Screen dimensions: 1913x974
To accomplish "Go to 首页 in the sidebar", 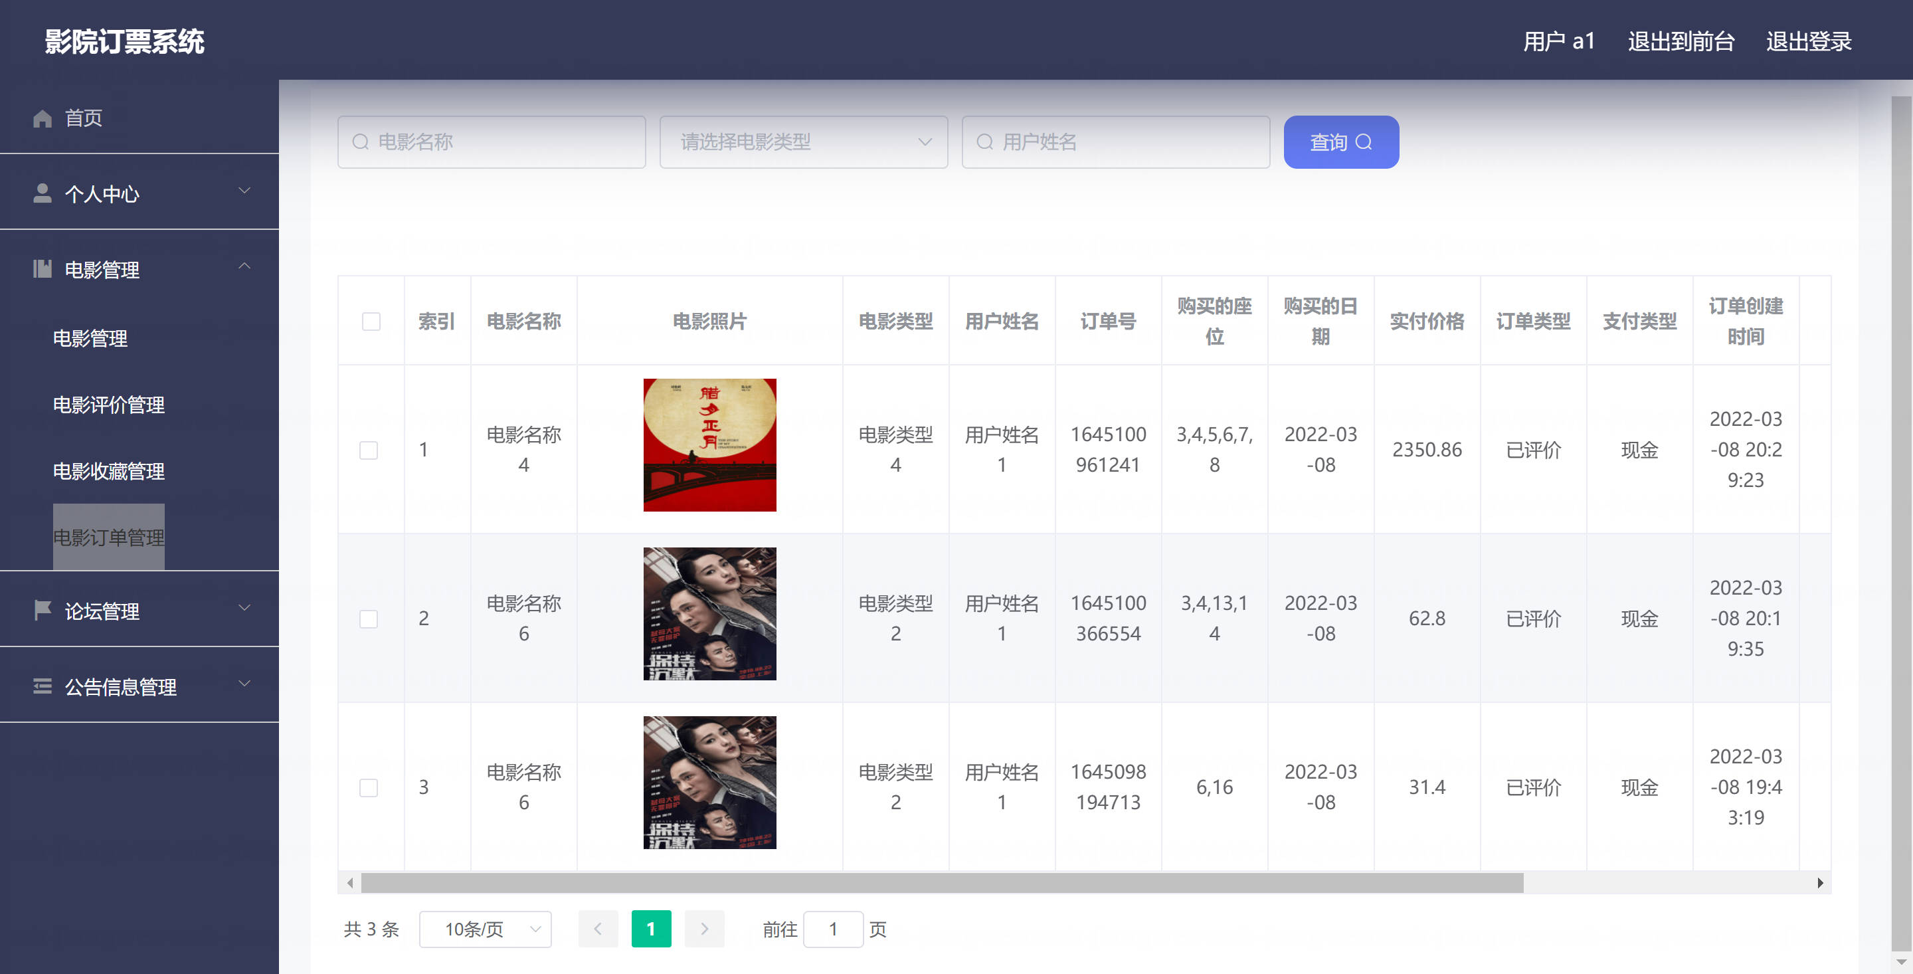I will 139,118.
